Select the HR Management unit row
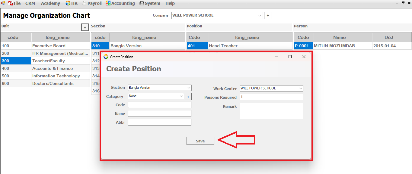This screenshot has height=174, width=412. coord(45,53)
